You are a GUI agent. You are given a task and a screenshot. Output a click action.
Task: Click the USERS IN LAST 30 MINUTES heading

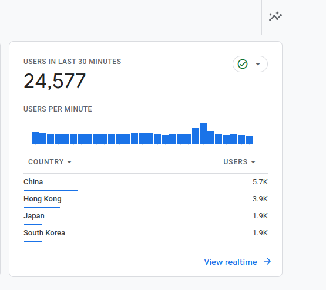tap(72, 62)
